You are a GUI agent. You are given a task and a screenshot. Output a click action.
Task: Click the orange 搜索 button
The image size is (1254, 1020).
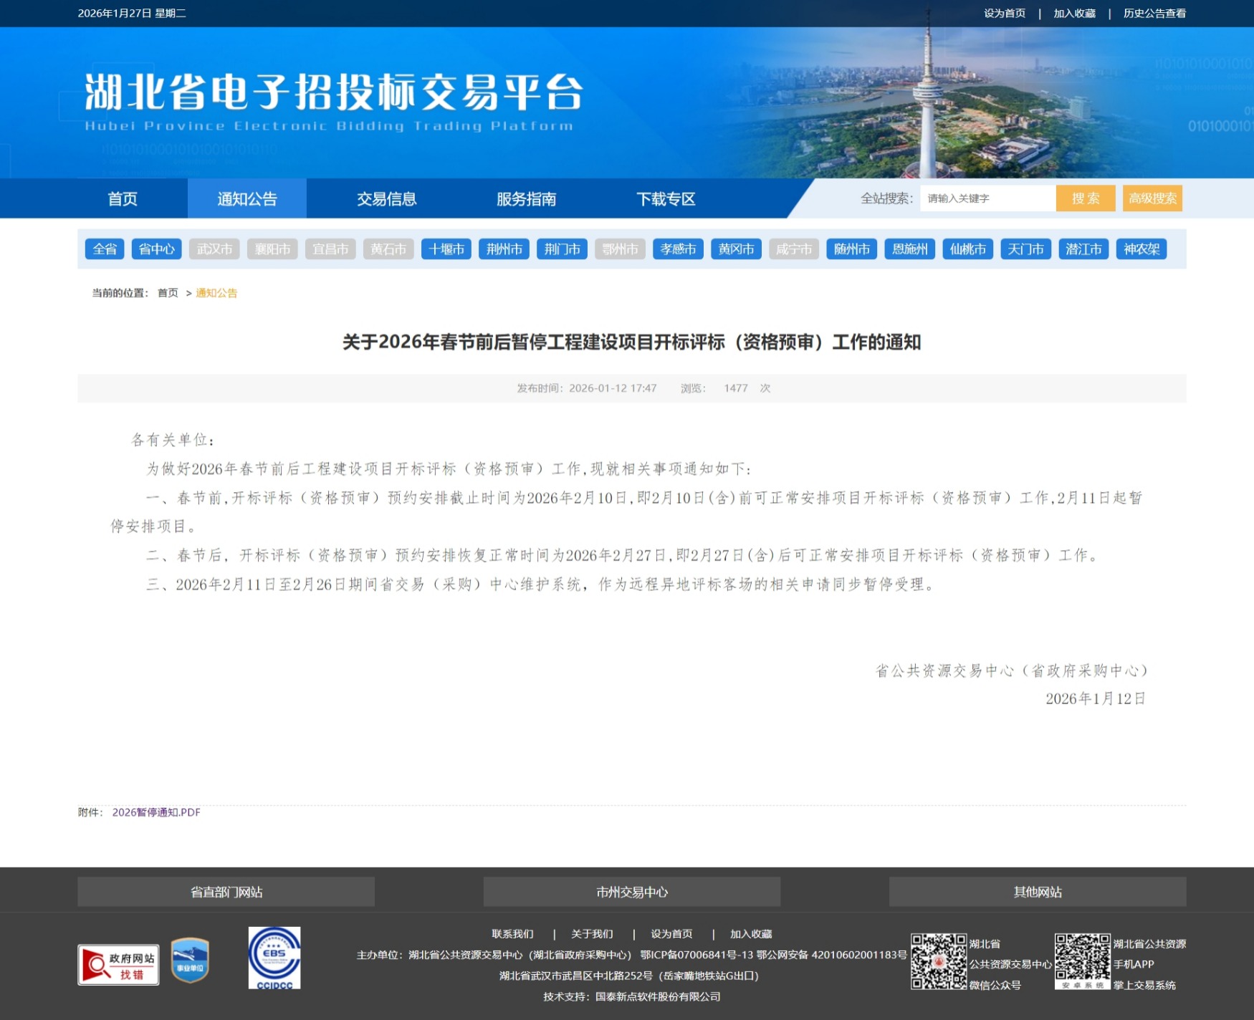pyautogui.click(x=1085, y=198)
